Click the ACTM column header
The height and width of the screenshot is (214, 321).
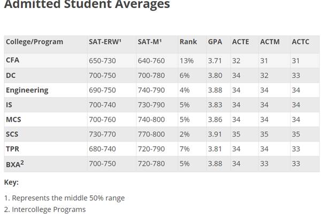270,42
